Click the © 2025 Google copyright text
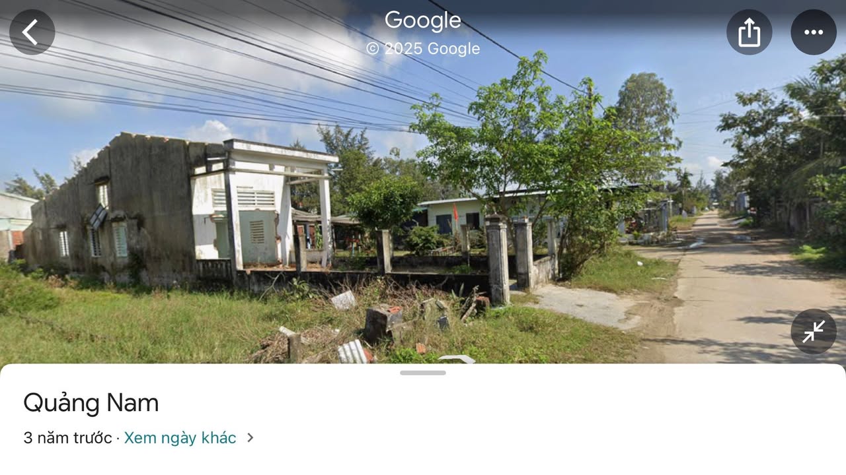The image size is (846, 475). coord(423,49)
